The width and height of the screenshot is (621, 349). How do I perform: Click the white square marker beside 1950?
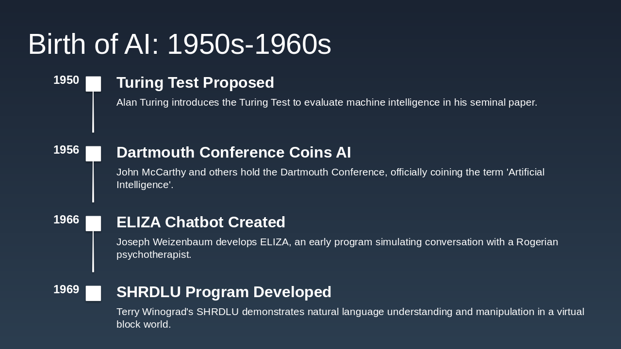tap(94, 84)
